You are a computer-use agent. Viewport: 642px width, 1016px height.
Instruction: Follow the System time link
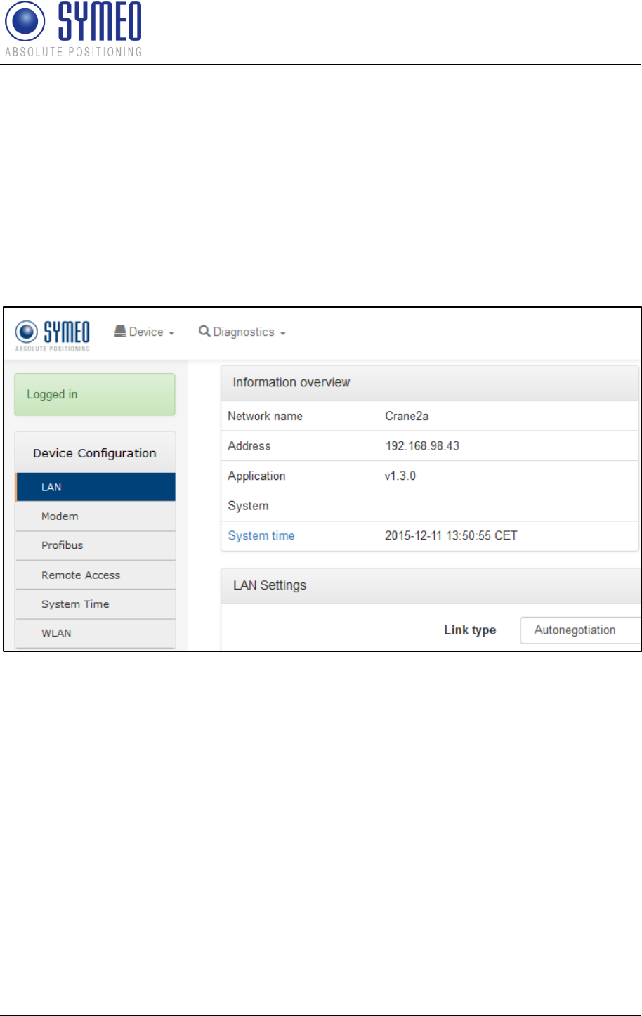pos(261,535)
